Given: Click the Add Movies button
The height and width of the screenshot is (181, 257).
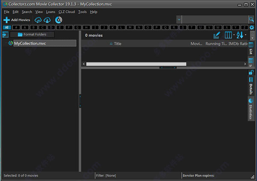Looking at the screenshot, I should [17, 20].
